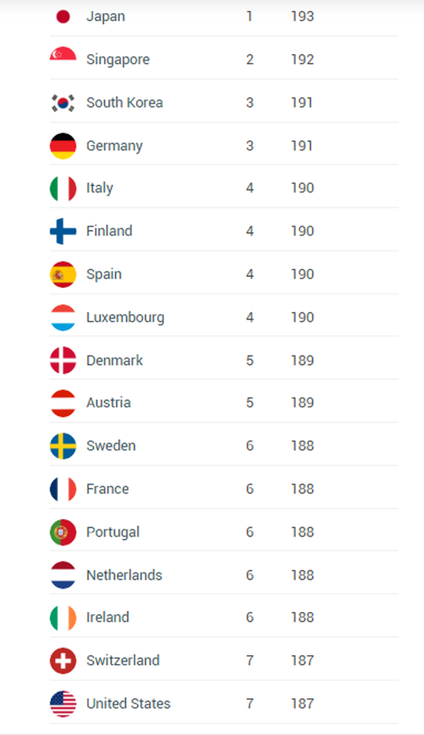
Task: Click the South Korea flag icon
Action: click(x=63, y=103)
